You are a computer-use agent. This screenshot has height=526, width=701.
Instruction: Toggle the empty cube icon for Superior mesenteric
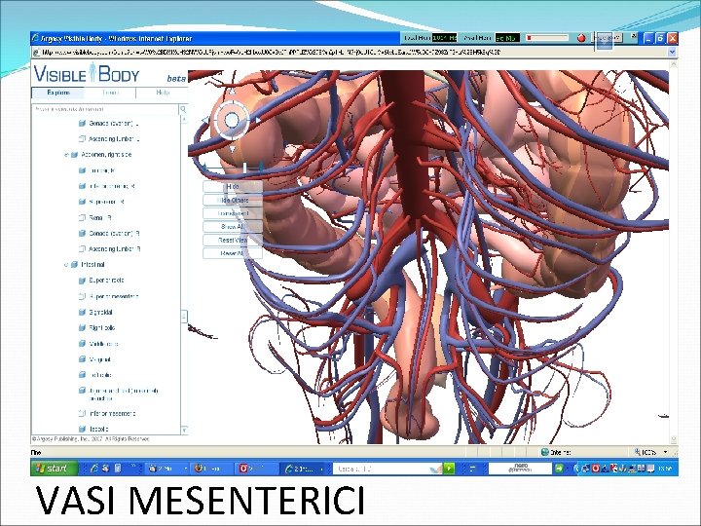click(x=82, y=296)
